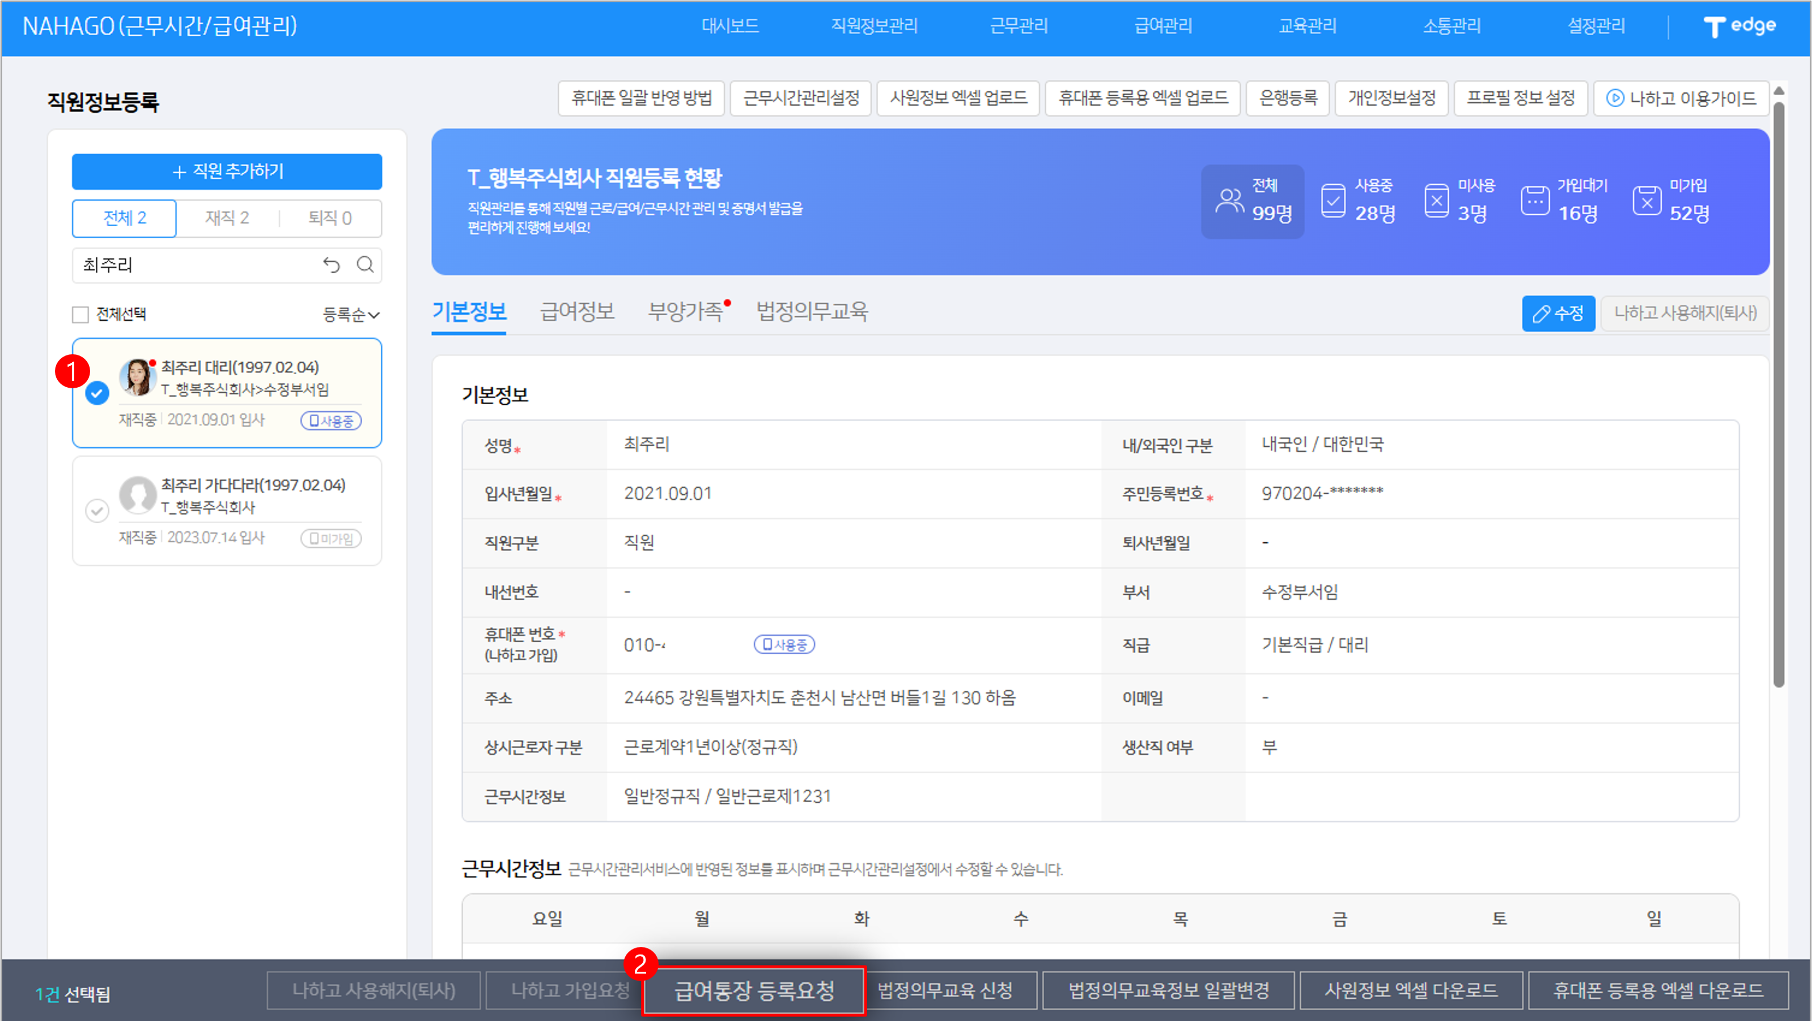Click 휴대폰 일괄 반영 방법 button
Screen dimensions: 1812x1021
[x=642, y=98]
